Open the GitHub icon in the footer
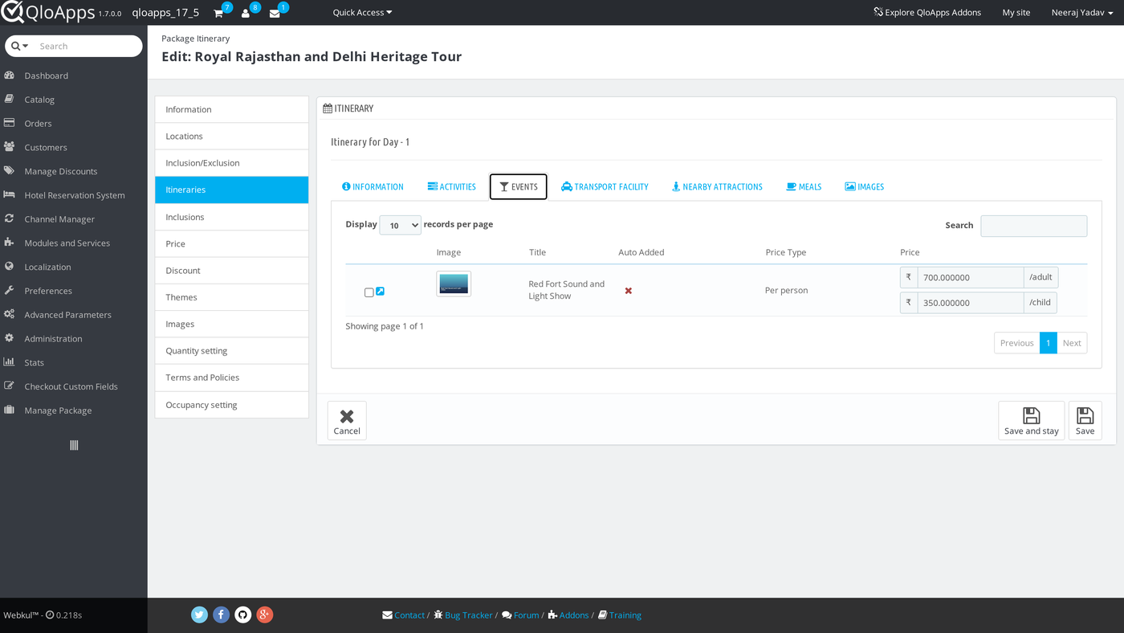Screen dimensions: 1124x633 [243, 615]
